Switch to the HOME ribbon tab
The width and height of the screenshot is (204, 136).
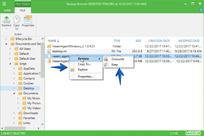(7, 10)
